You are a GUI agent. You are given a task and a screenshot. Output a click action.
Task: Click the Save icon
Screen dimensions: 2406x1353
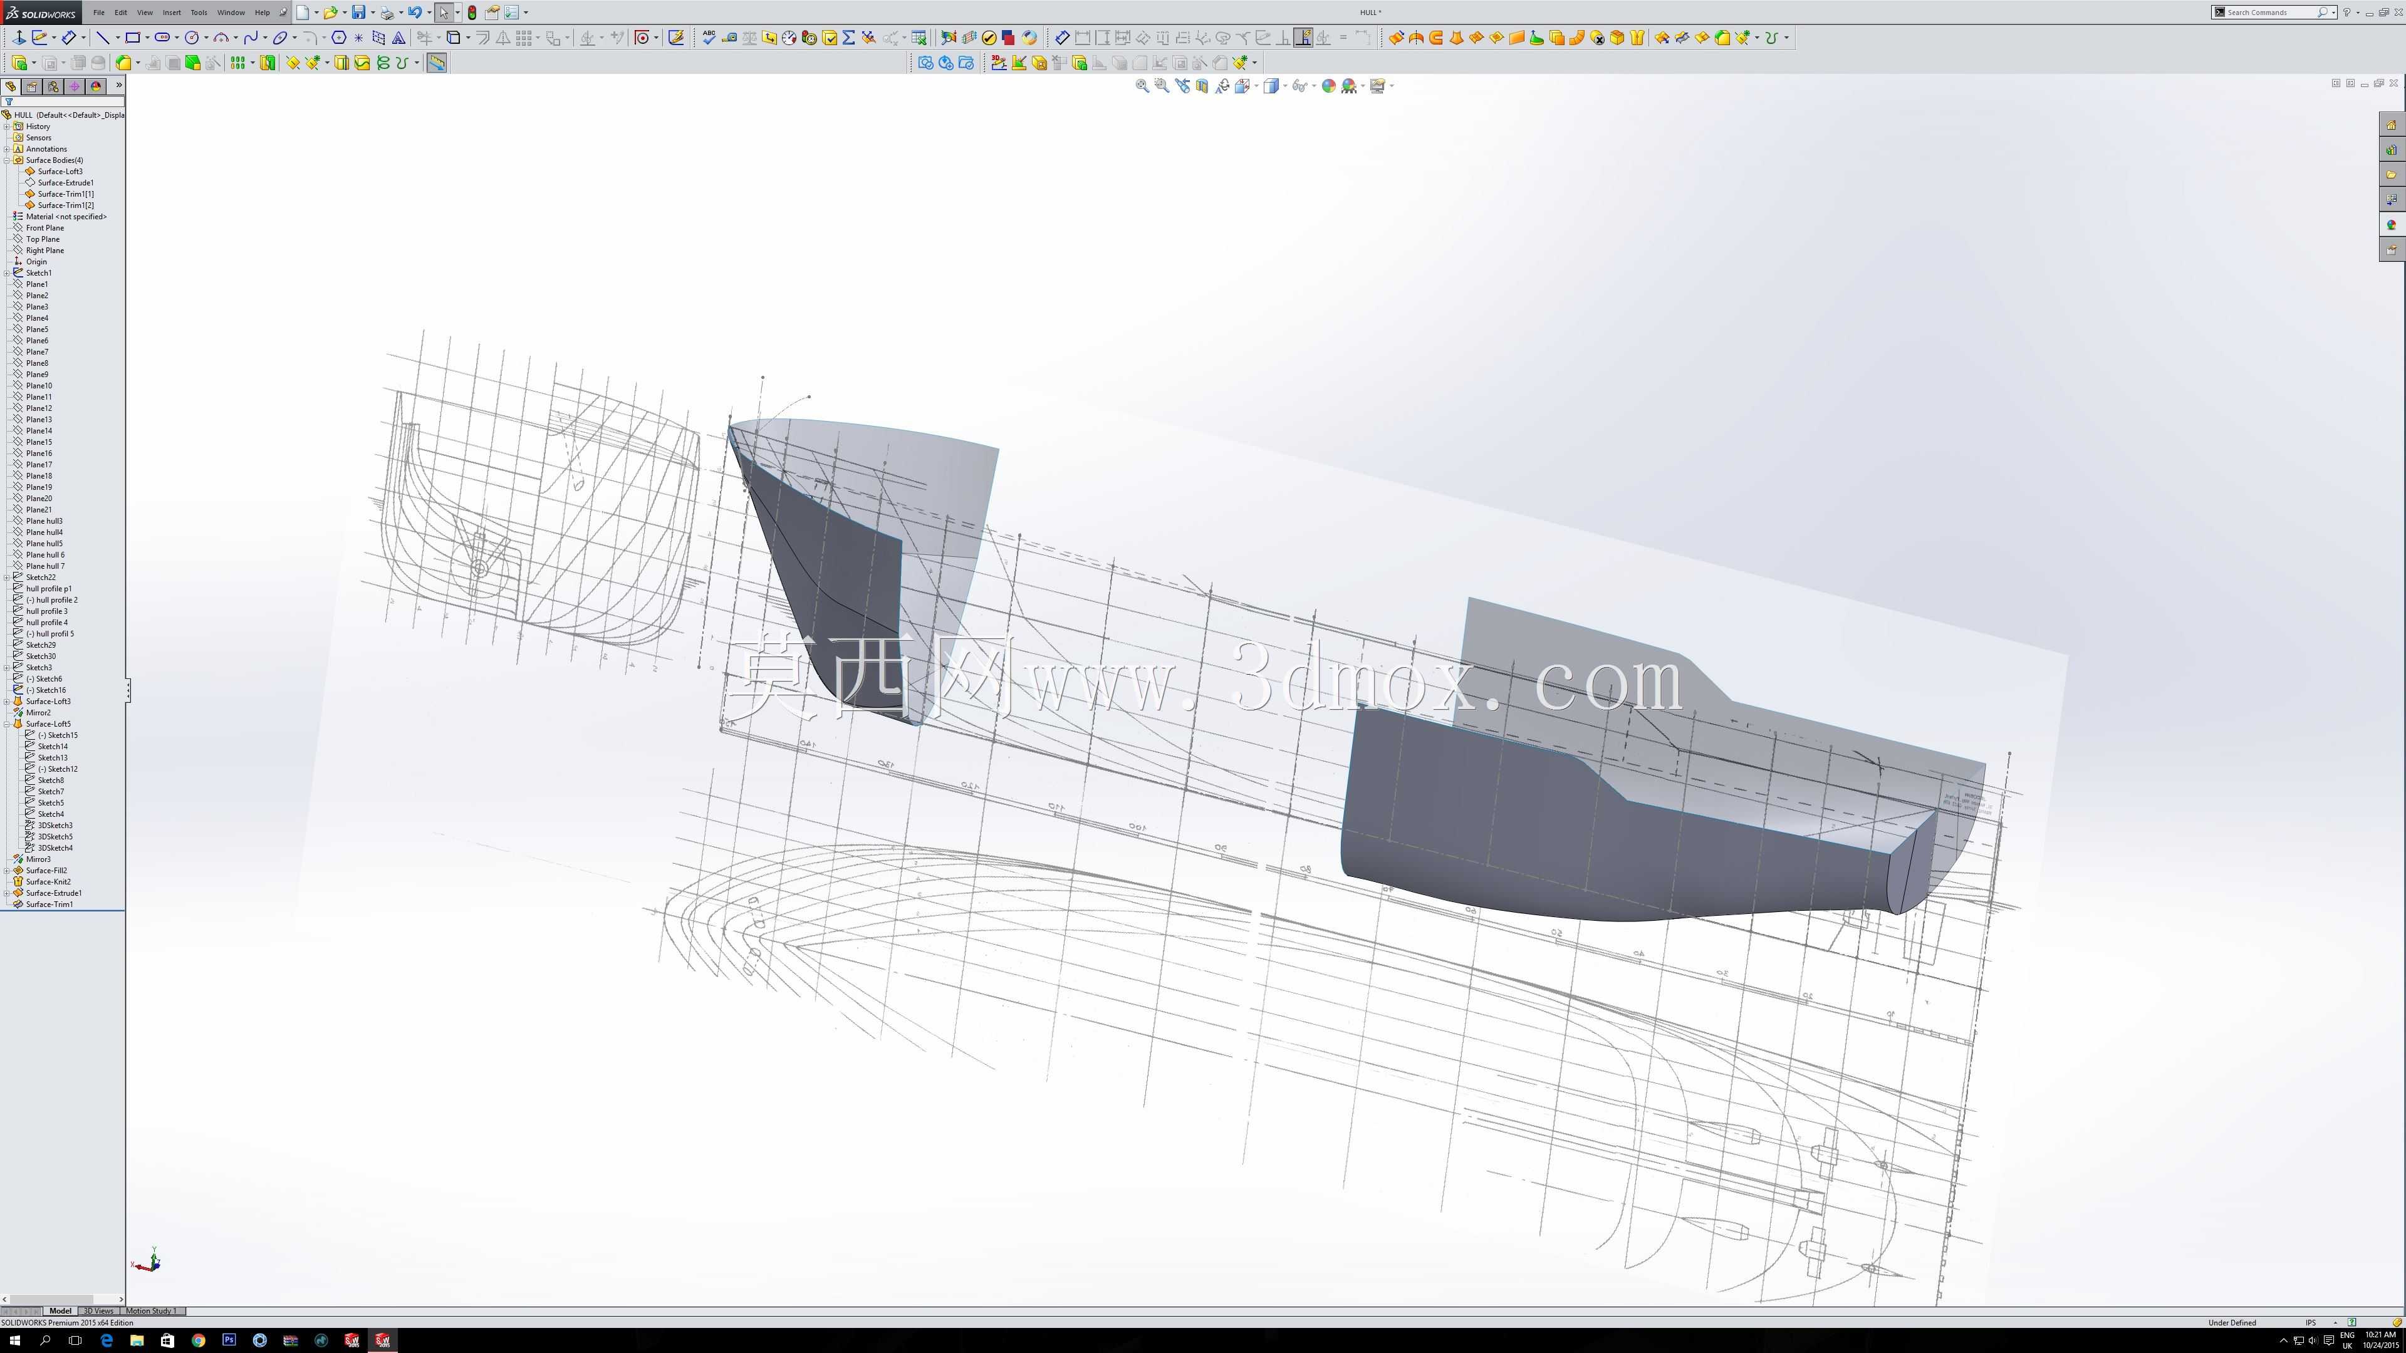point(358,12)
